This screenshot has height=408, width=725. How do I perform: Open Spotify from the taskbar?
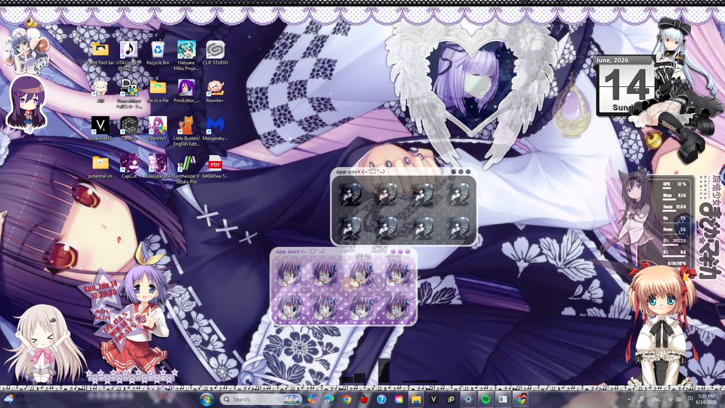tap(486, 400)
